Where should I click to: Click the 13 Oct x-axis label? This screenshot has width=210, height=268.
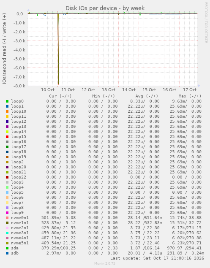109,90
